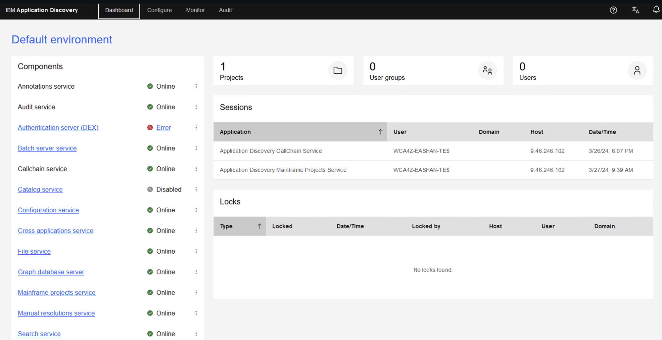Image resolution: width=662 pixels, height=340 pixels.
Task: Sort sessions by the Date/Time column header
Action: click(602, 132)
